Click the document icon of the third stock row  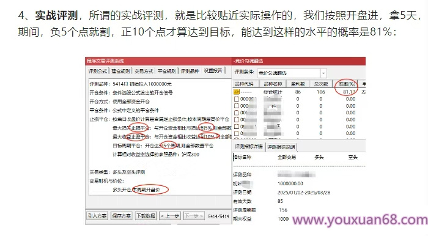pyautogui.click(x=237, y=112)
